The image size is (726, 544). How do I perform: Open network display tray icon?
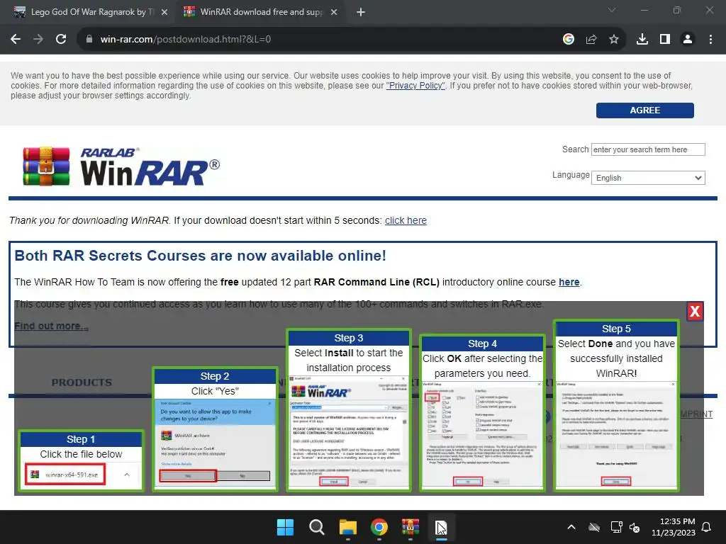pyautogui.click(x=616, y=527)
